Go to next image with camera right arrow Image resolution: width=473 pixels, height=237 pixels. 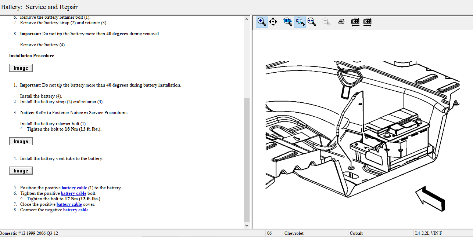[x=367, y=22]
